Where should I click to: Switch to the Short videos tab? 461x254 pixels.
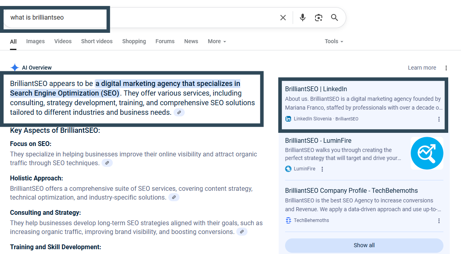97,42
